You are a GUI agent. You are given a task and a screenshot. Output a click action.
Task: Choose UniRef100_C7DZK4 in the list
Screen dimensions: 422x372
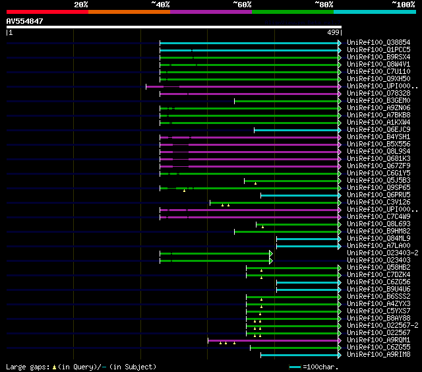coord(378,275)
